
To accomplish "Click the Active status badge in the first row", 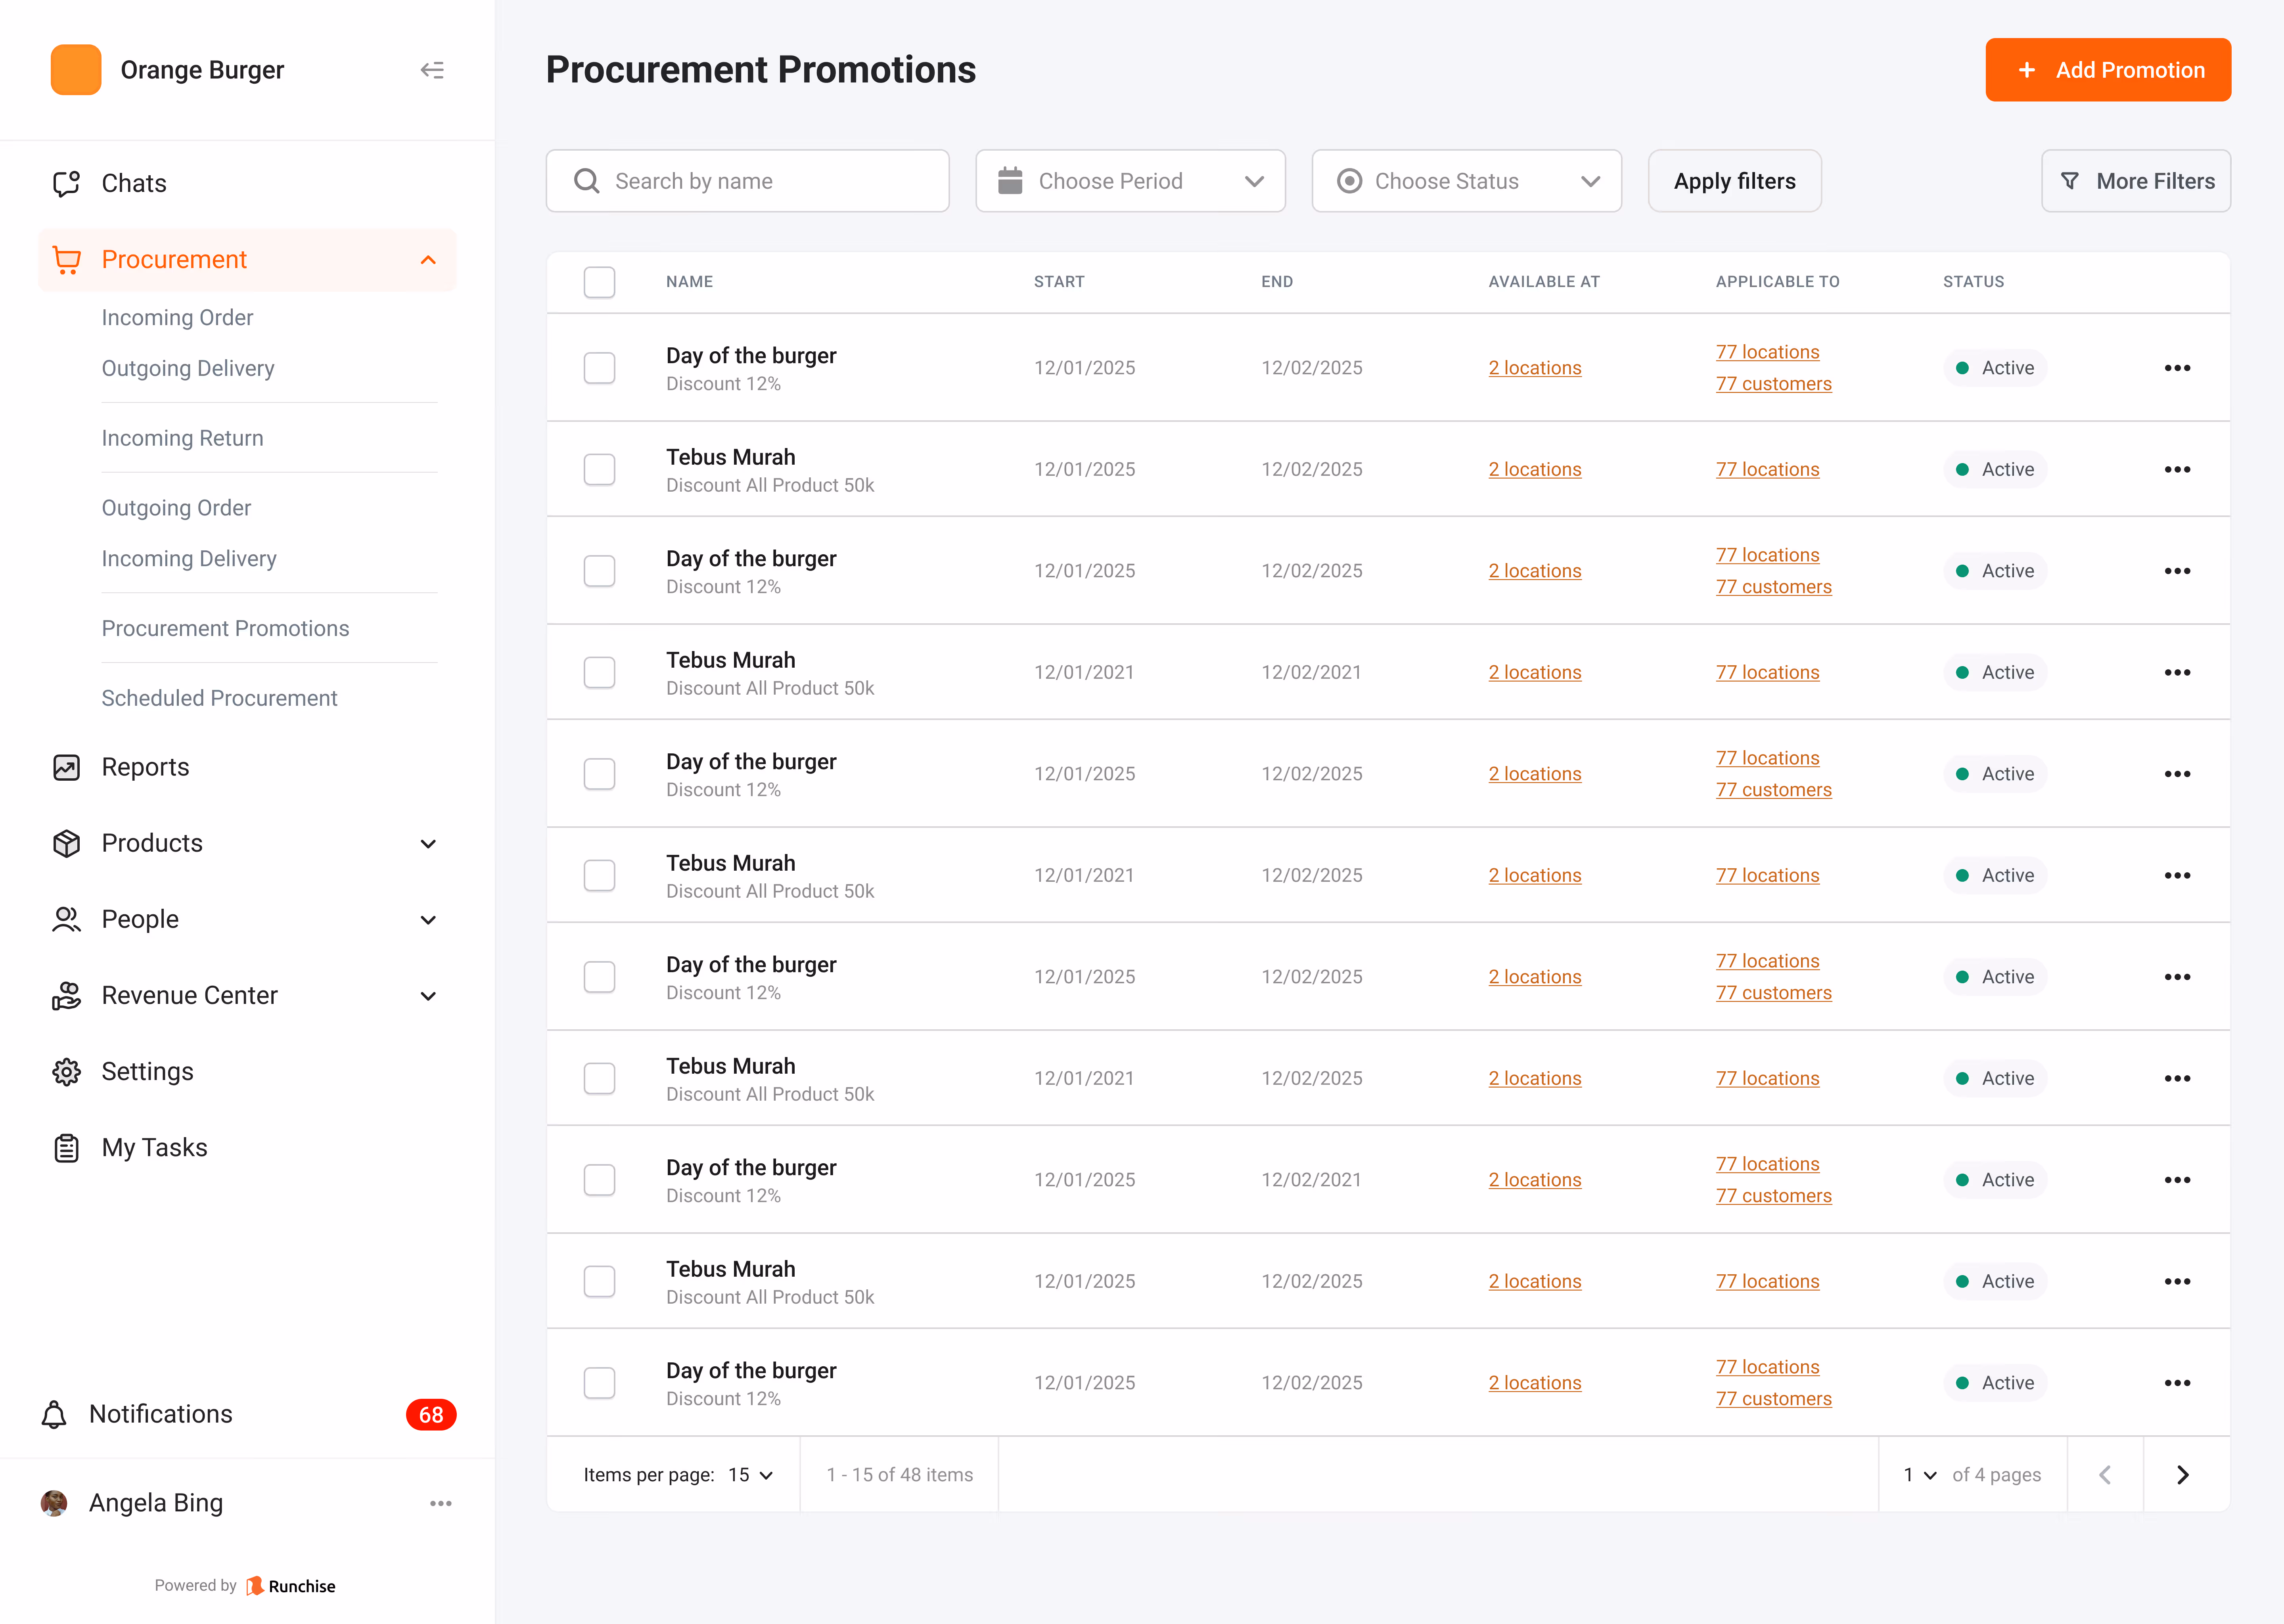I will coord(1995,368).
